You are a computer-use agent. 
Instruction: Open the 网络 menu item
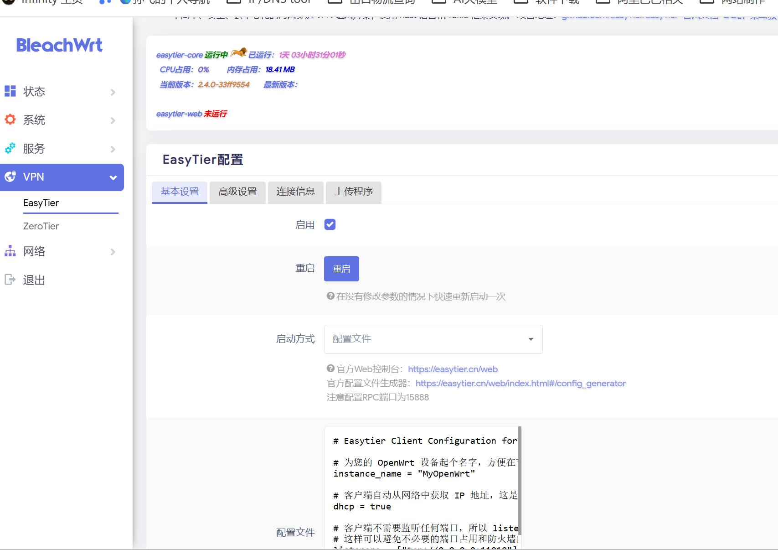(x=62, y=251)
